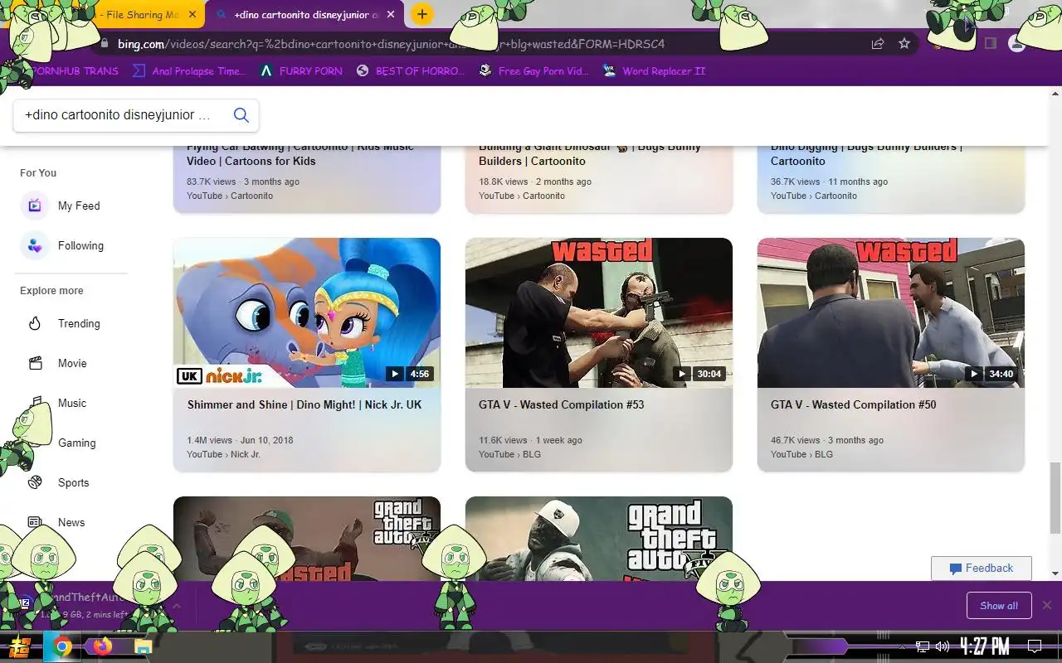
Task: Select Trending in Explore more
Action: pyautogui.click(x=79, y=323)
